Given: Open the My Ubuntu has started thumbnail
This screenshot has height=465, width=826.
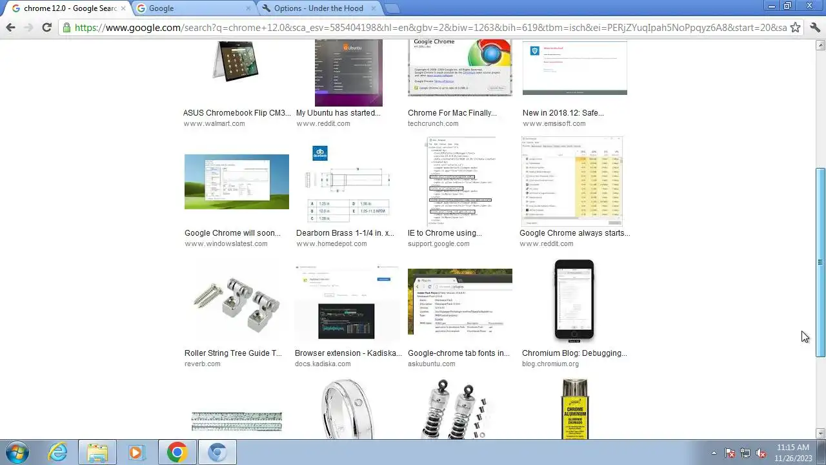Looking at the screenshot, I should (348, 72).
